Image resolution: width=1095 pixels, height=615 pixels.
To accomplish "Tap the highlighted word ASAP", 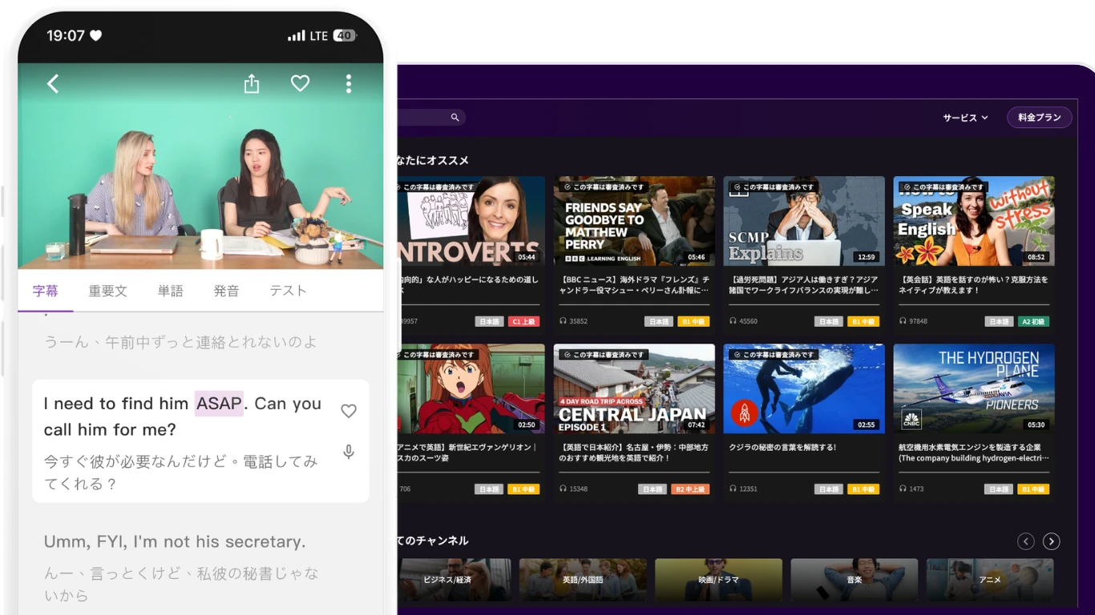I will (219, 404).
